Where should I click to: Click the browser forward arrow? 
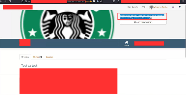pyautogui.click(x=5, y=1)
